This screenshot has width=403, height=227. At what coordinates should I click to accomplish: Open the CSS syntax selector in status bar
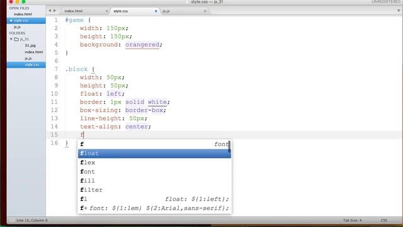click(383, 220)
